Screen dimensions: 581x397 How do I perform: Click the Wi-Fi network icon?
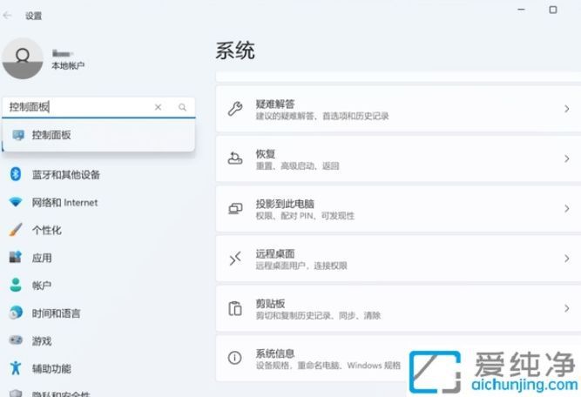click(16, 202)
